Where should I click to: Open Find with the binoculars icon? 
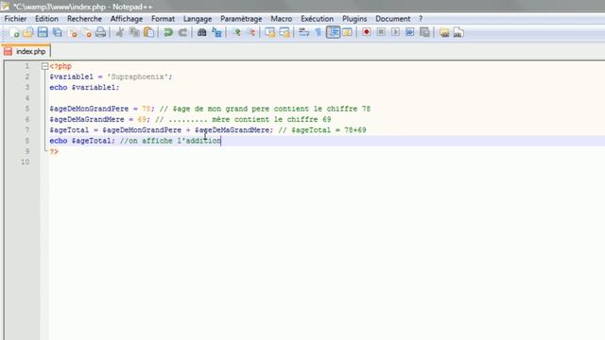[x=201, y=33]
